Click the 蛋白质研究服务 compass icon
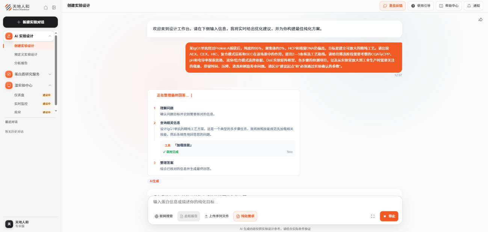The height and width of the screenshot is (232, 488). click(9, 74)
